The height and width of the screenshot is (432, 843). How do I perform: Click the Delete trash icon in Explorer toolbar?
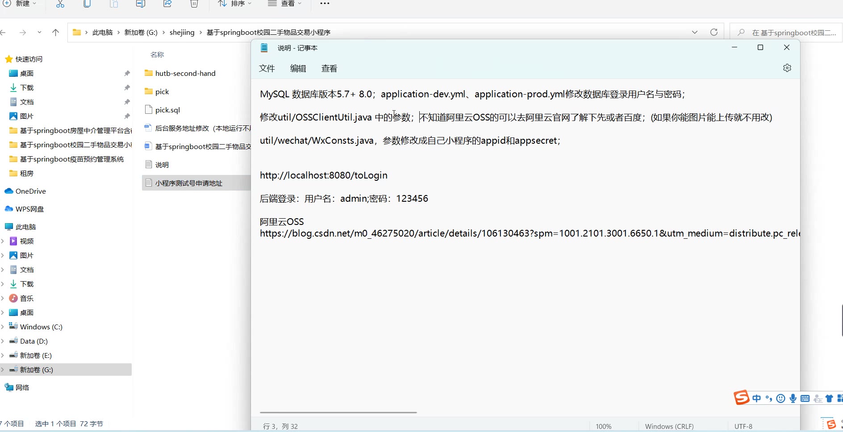[x=194, y=4]
